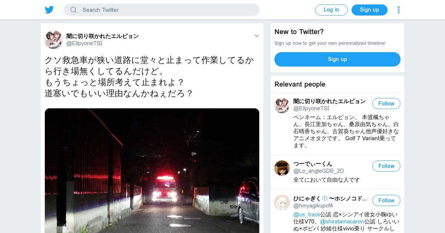This screenshot has height=233, width=445.
Task: Click the Log in button
Action: point(332,10)
